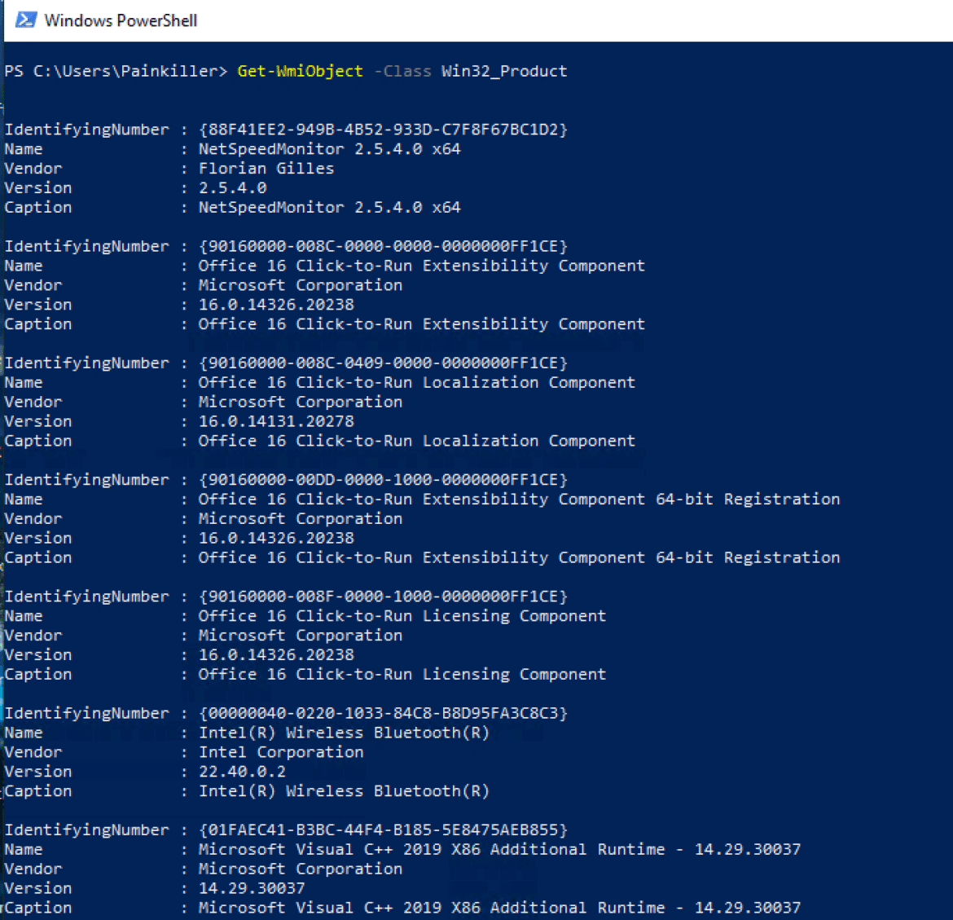Screen dimensions: 953x920
Task: Click the 64-bit Registration caption line
Action: pyautogui.click(x=519, y=557)
